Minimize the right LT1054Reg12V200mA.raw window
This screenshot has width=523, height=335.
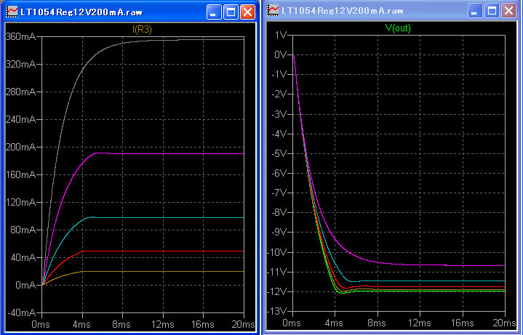tap(475, 11)
